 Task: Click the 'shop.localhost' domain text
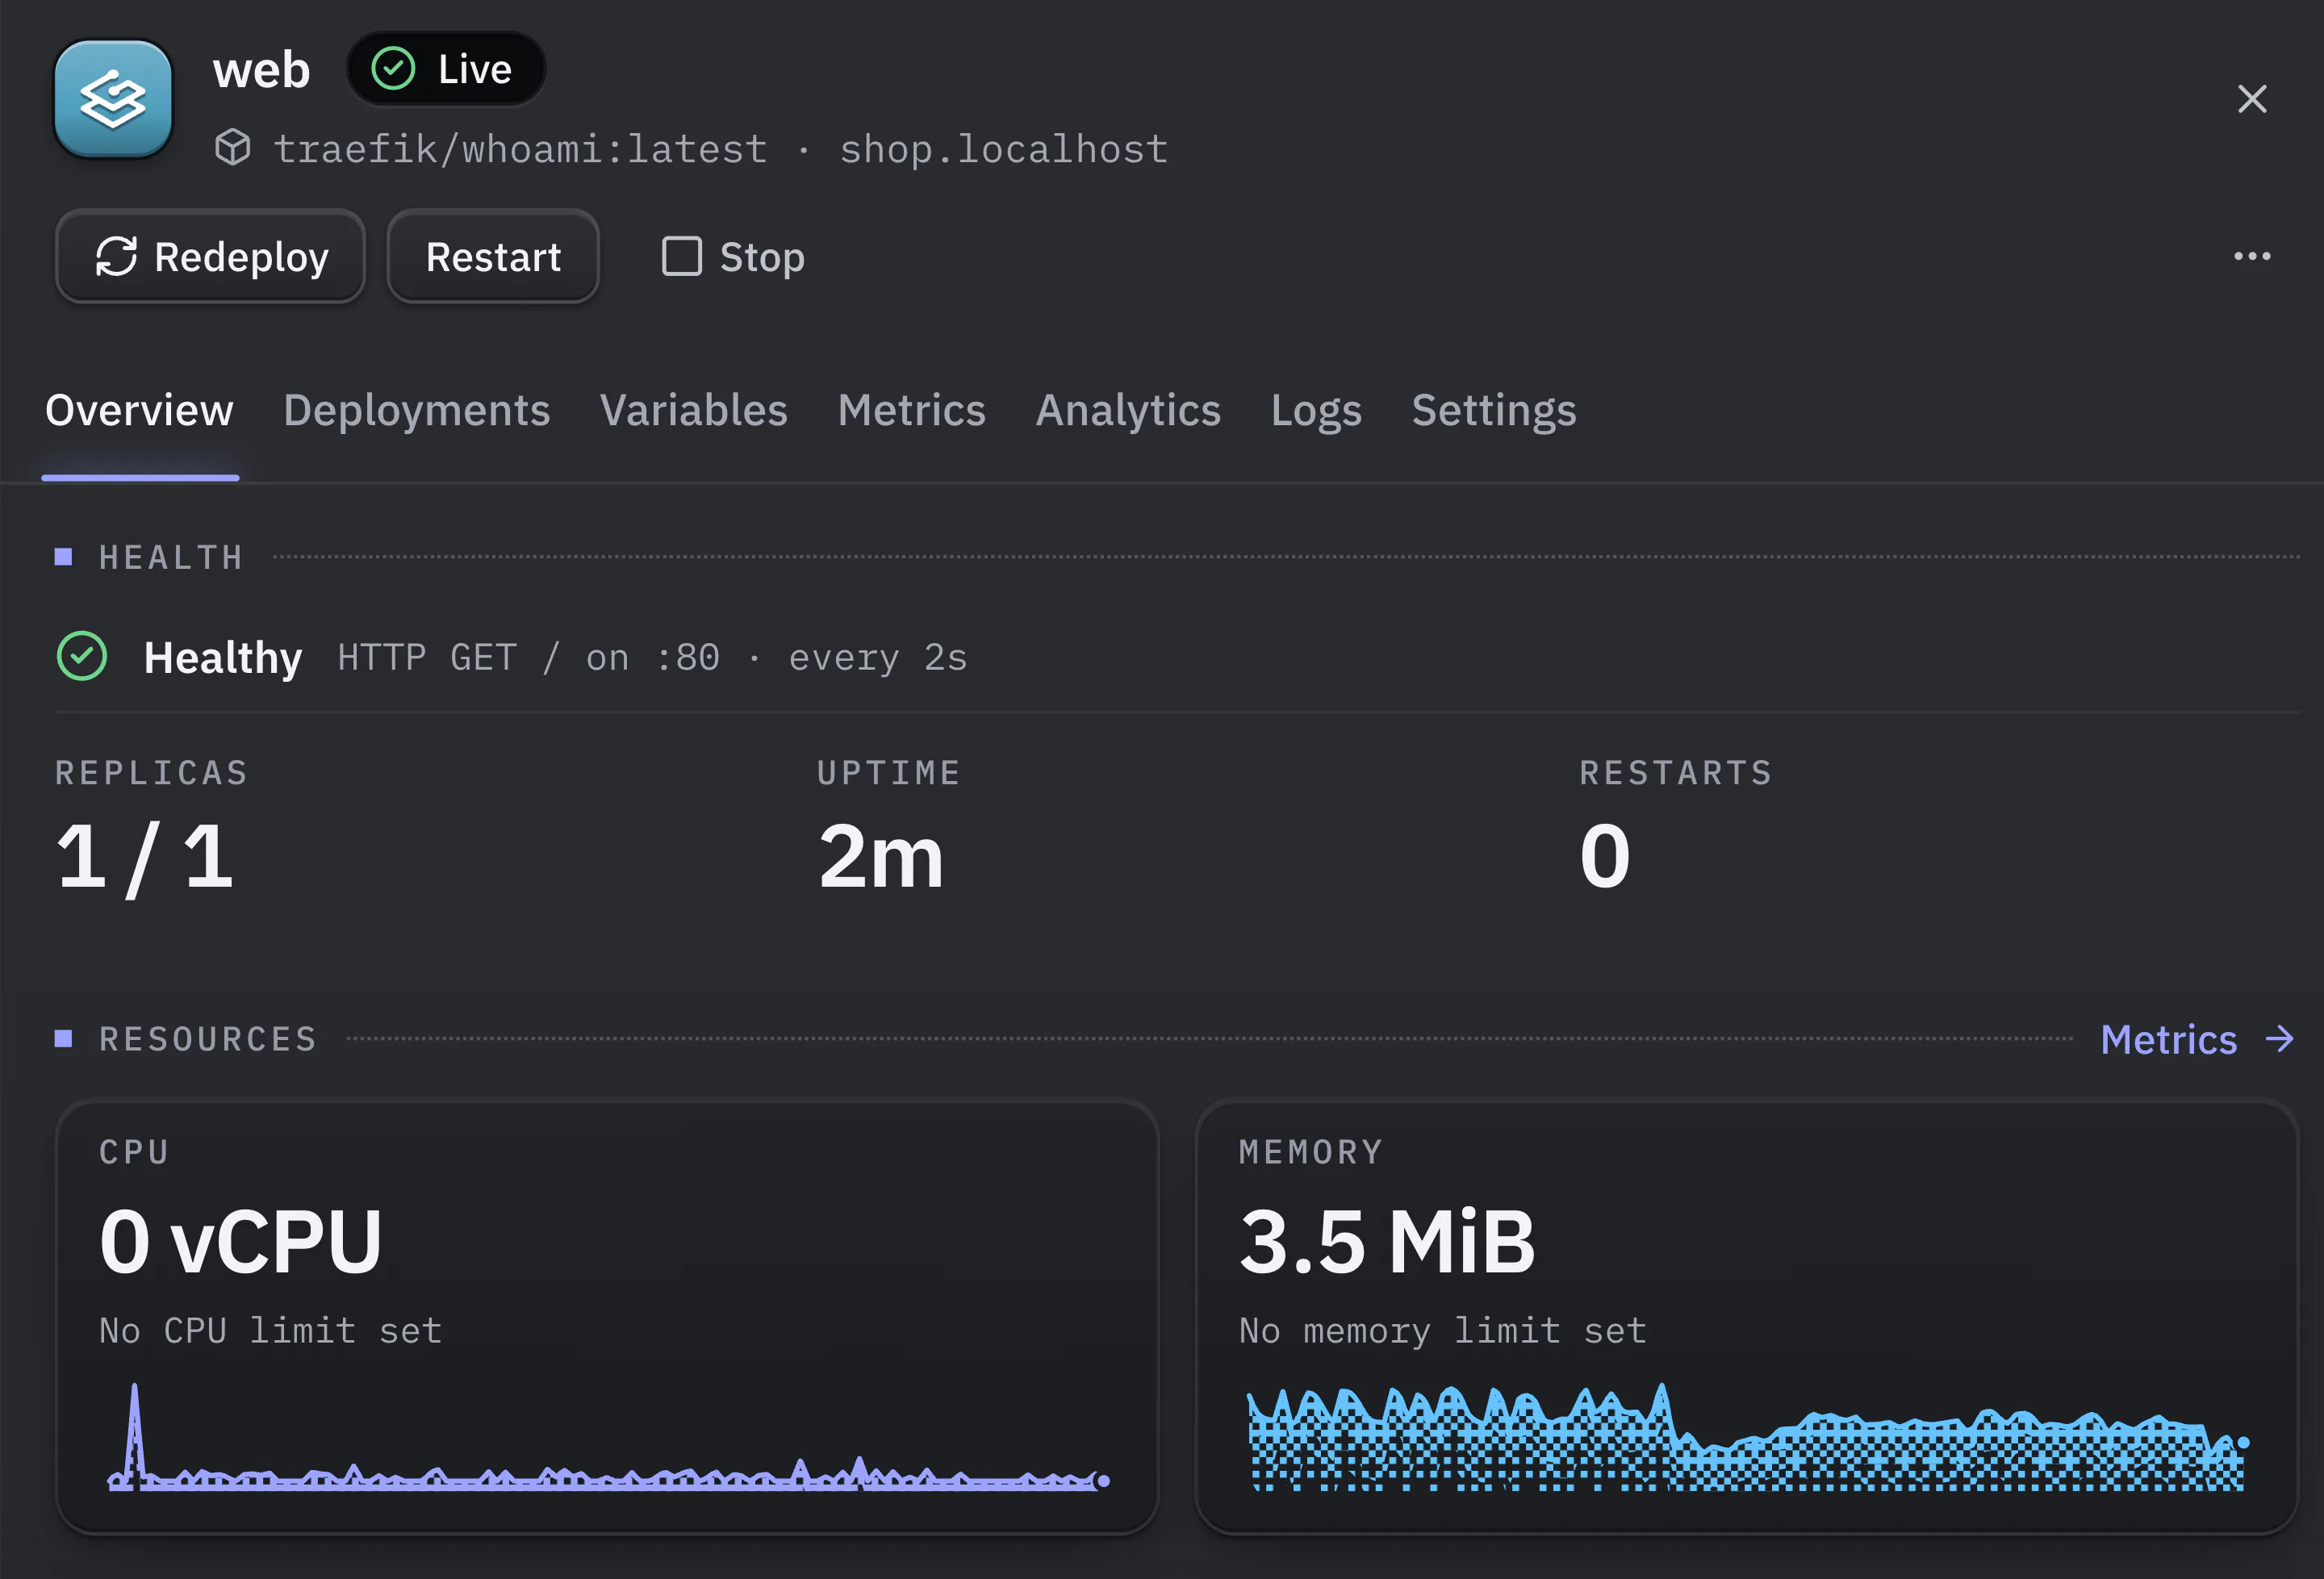[x=1003, y=149]
